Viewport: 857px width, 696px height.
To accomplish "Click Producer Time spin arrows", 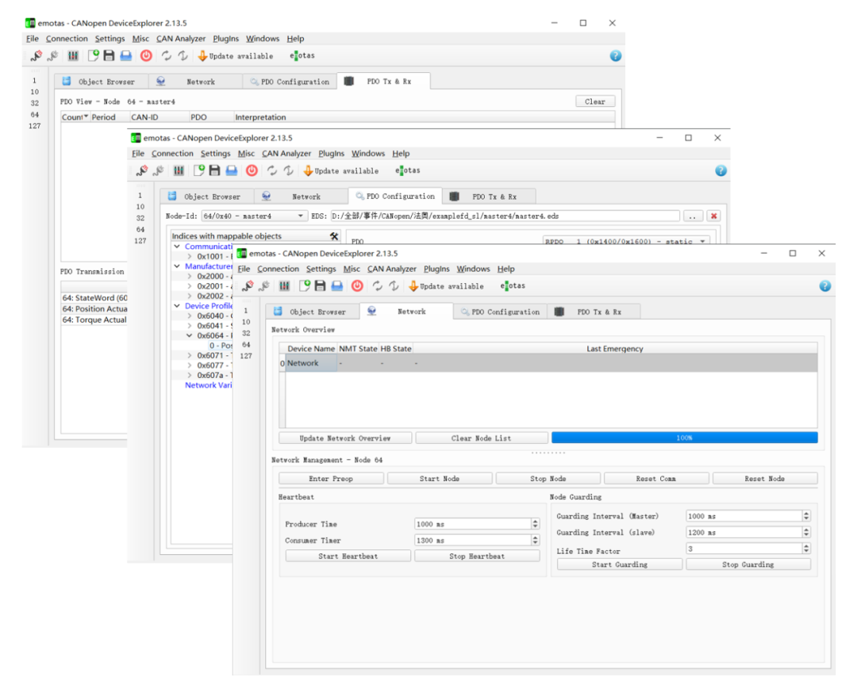I will click(x=535, y=524).
